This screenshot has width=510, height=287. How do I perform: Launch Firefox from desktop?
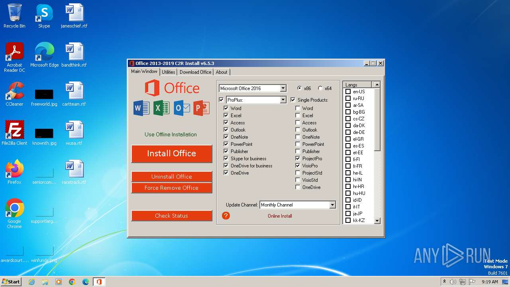coord(14,172)
